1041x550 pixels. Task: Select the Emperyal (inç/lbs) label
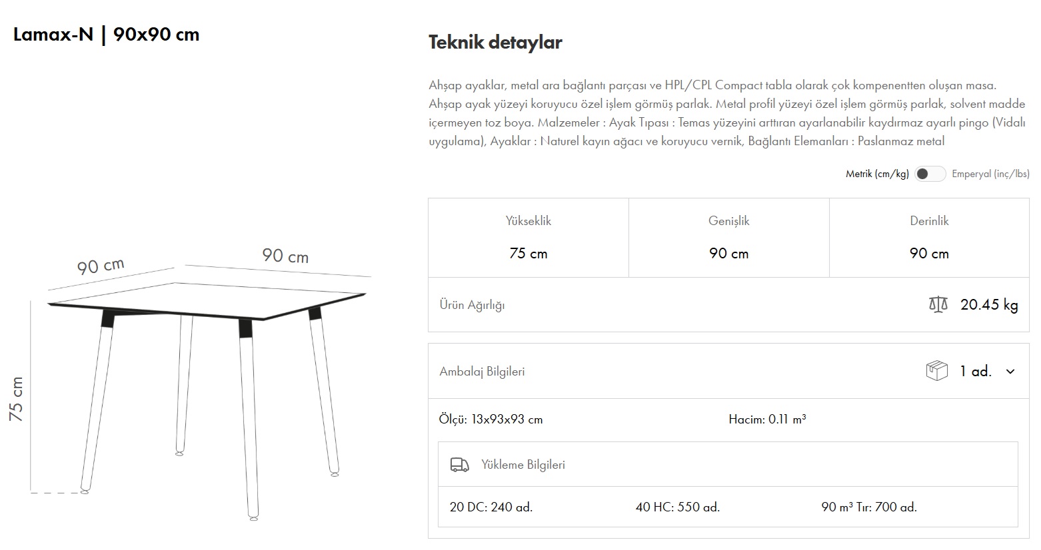coord(990,174)
